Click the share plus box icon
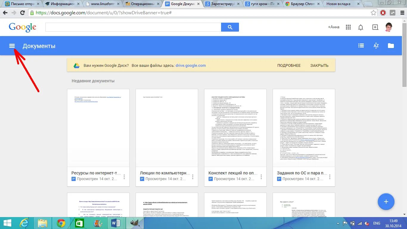The image size is (407, 229). coord(375,27)
